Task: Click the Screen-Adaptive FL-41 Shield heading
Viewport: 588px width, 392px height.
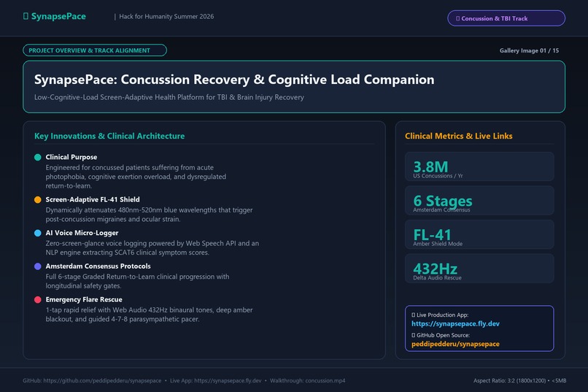Action: click(93, 199)
